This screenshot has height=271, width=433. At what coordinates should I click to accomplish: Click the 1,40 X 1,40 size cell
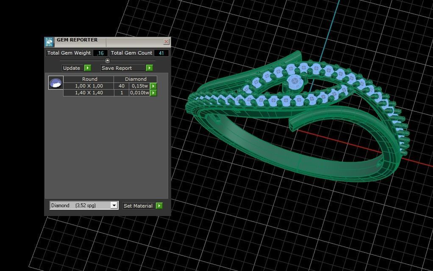[89, 93]
